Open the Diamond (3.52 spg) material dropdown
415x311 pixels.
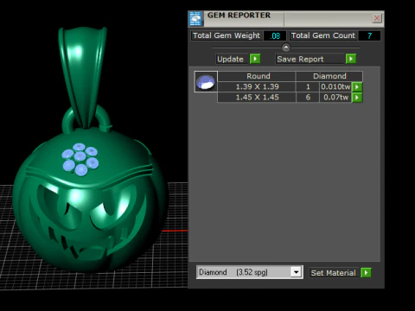tap(296, 272)
